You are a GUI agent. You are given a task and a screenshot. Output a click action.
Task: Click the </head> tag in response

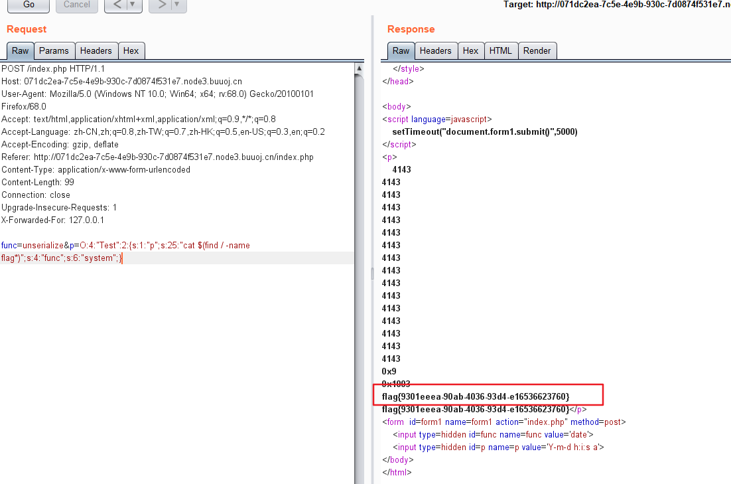coord(397,81)
